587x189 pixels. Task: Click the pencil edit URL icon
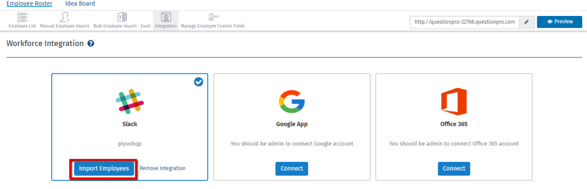click(526, 22)
